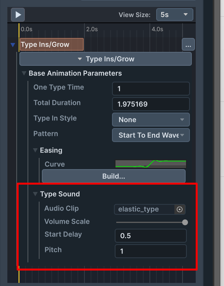Open the Pattern Start To End Wave dropdown
224x286 pixels.
point(151,135)
